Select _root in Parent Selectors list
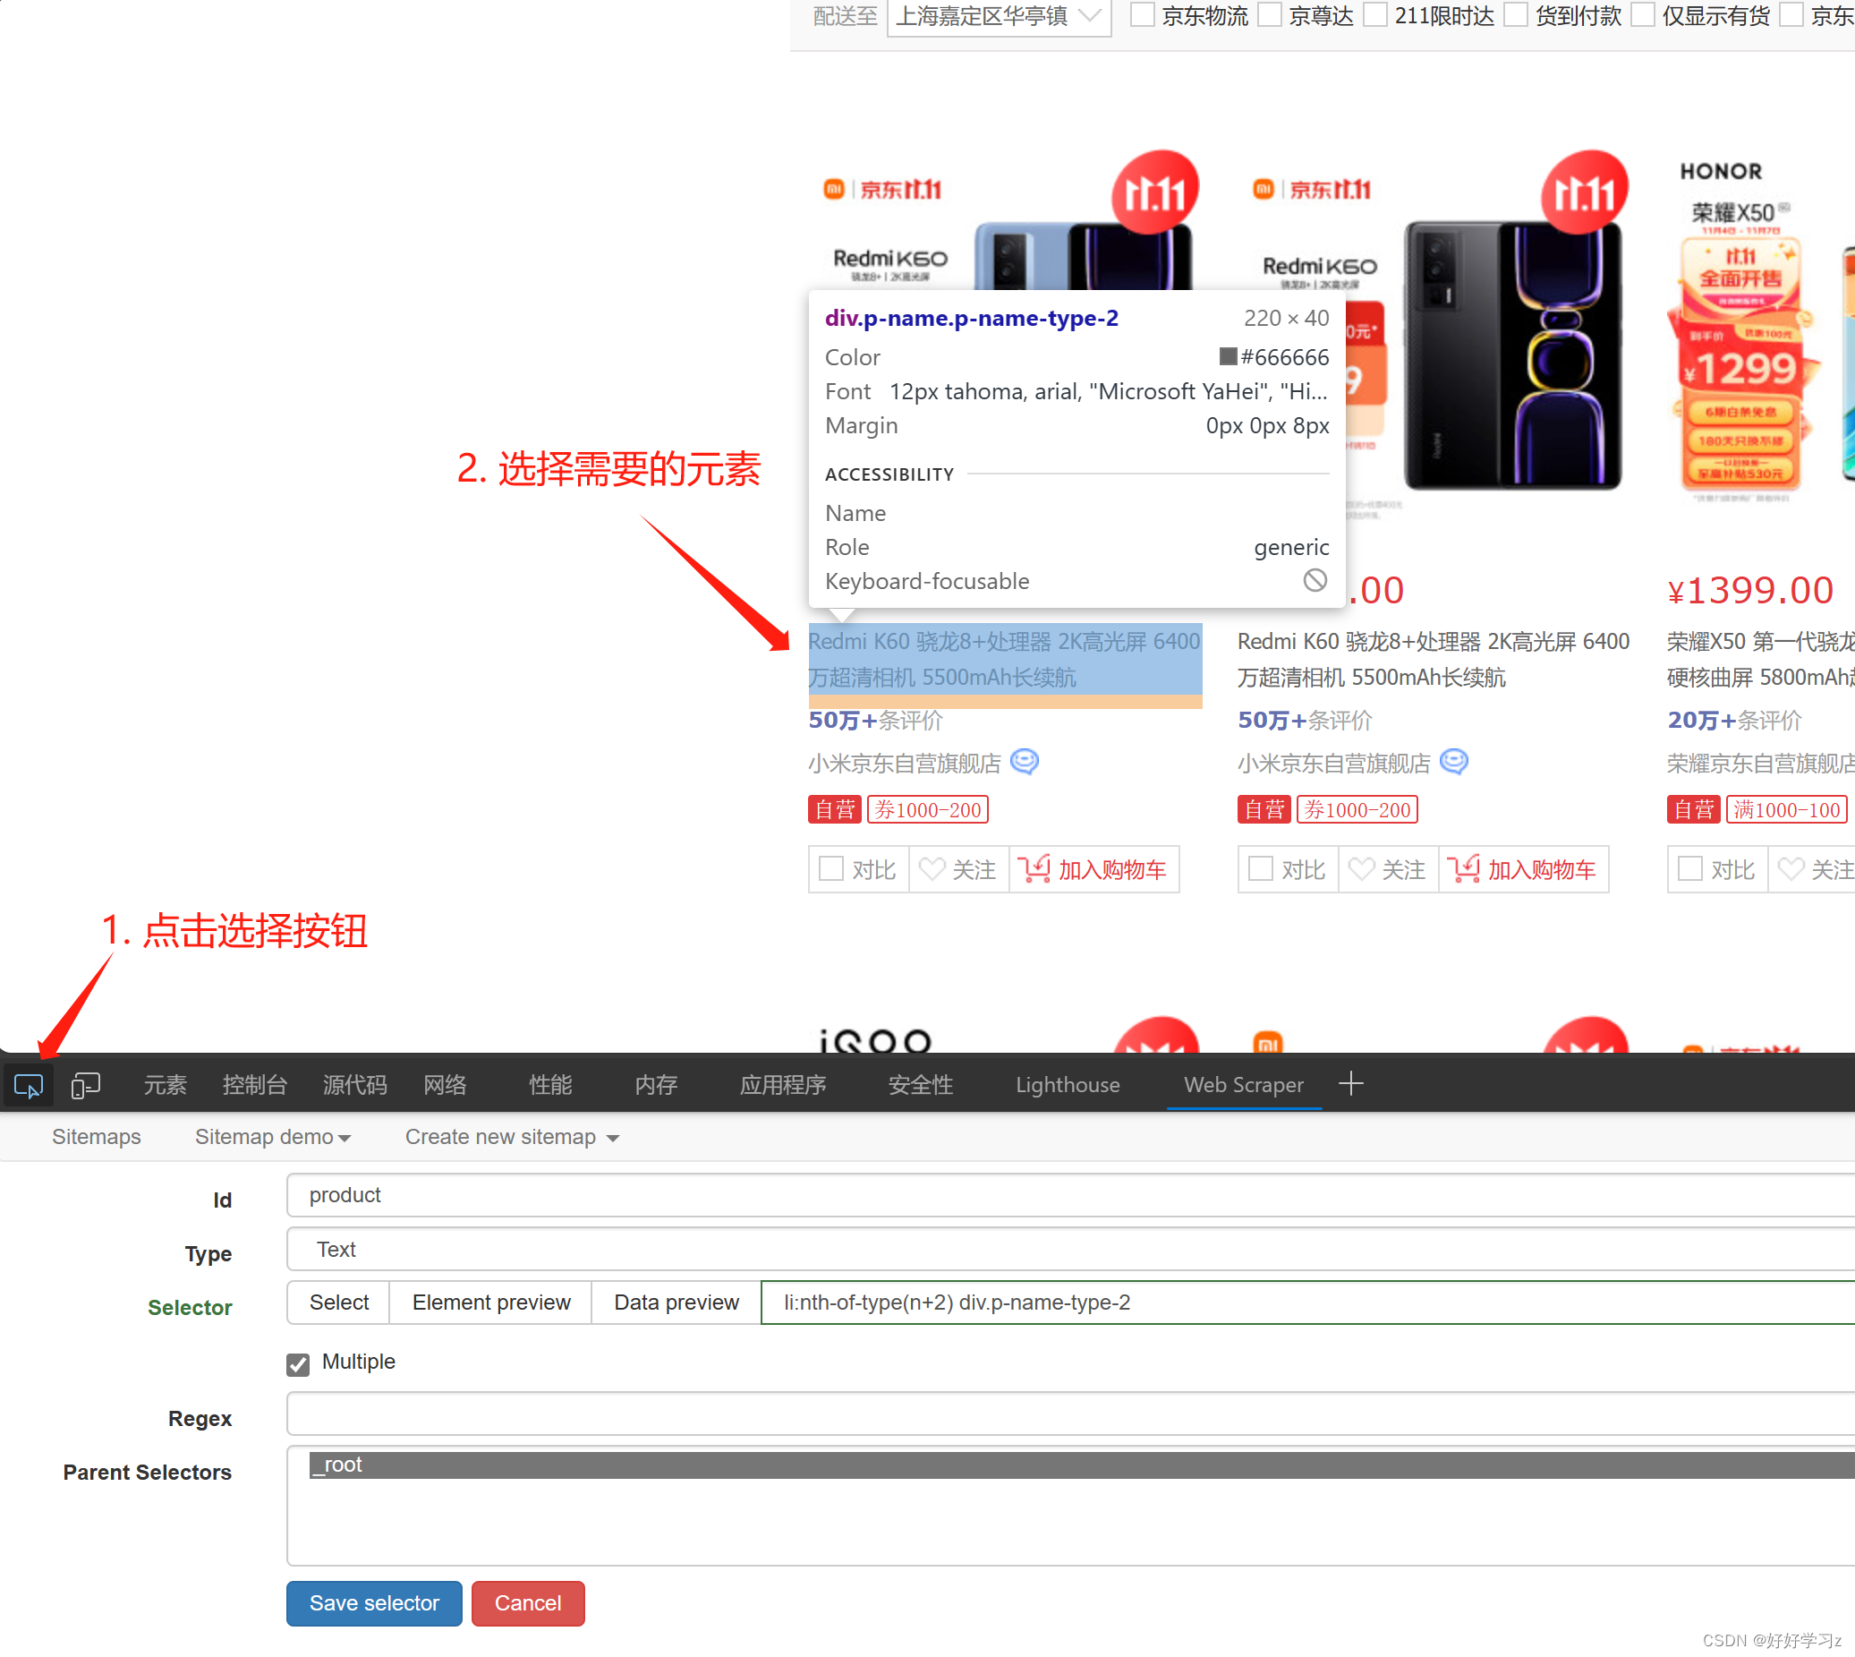1855x1657 pixels. point(1081,1464)
